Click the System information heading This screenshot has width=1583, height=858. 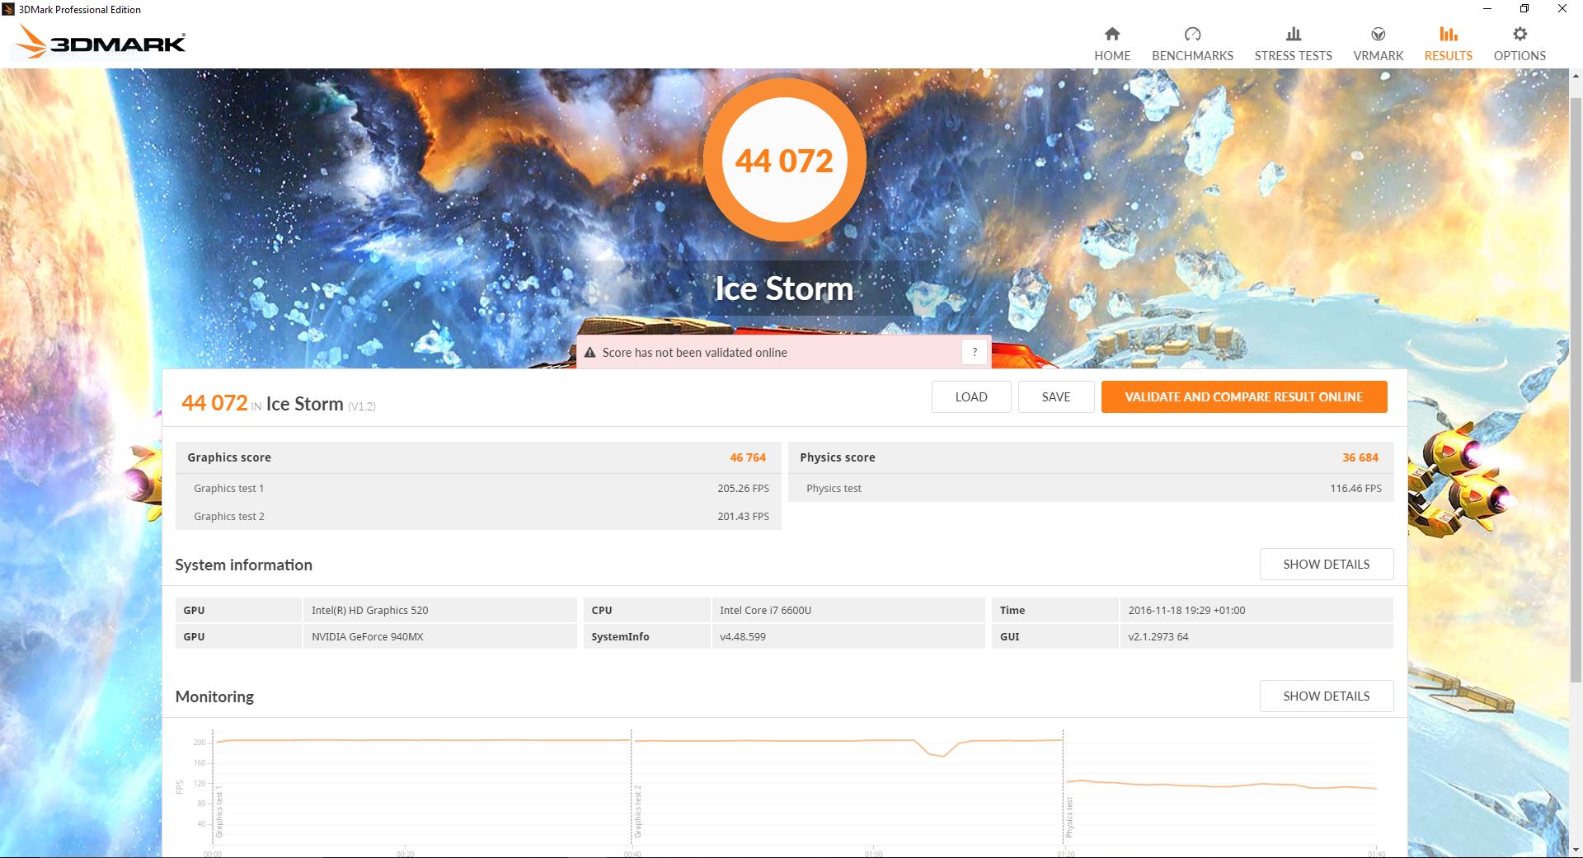tap(244, 565)
